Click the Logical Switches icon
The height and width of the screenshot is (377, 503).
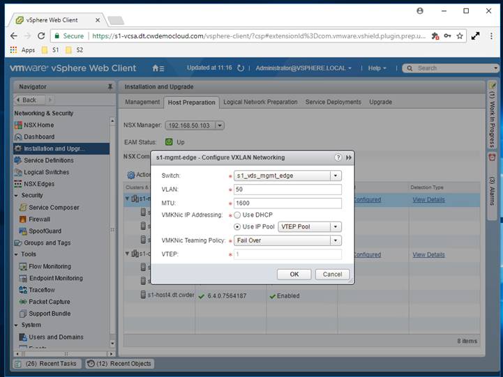pos(18,172)
